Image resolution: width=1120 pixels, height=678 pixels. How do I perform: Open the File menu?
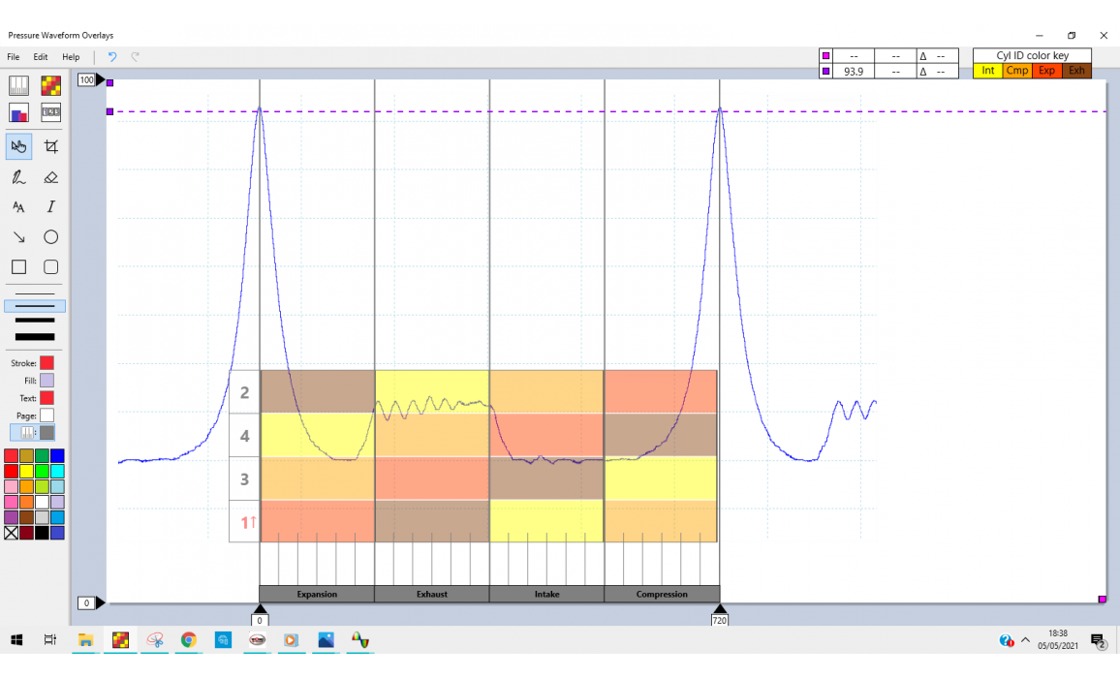[x=14, y=57]
